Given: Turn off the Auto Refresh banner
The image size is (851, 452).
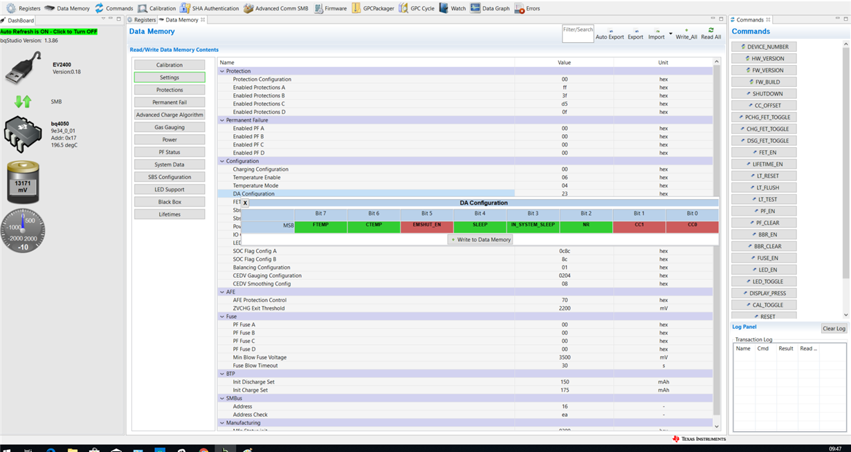Looking at the screenshot, I should coord(48,32).
